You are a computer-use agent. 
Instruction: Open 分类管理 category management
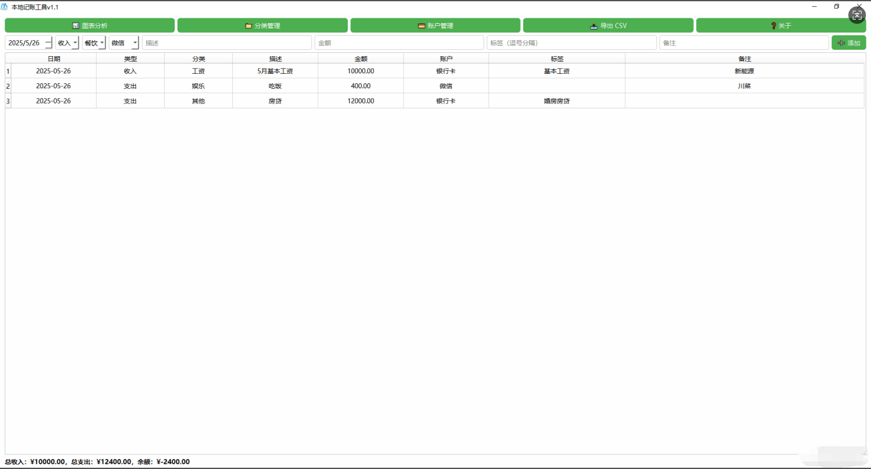[263, 26]
